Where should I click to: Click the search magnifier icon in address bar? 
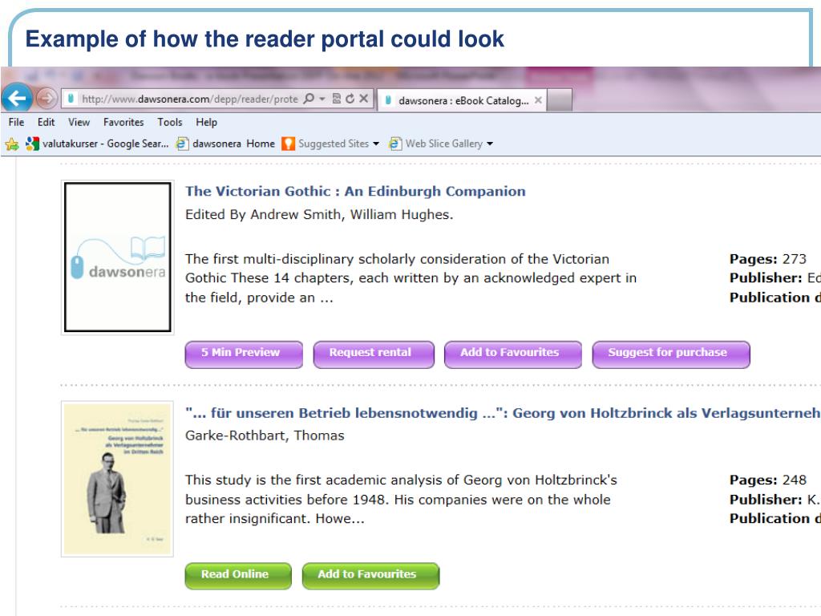click(x=309, y=99)
